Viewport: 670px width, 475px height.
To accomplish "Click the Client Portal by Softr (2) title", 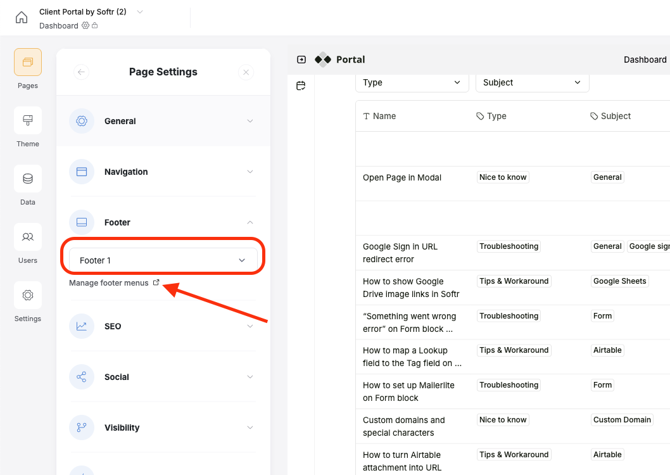I will pos(83,12).
